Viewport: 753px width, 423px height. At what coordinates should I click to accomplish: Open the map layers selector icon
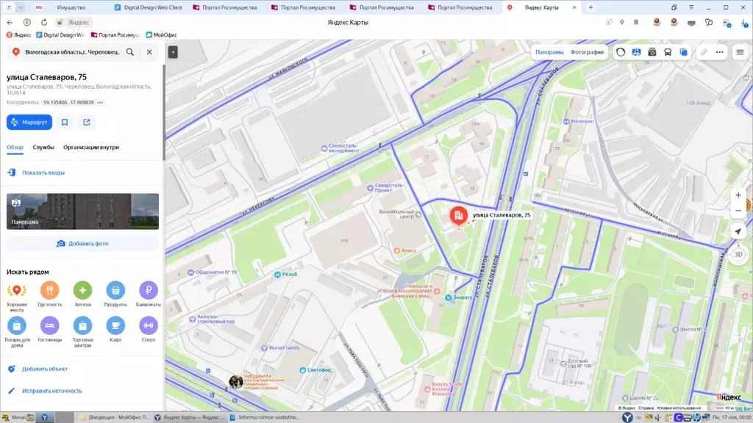(683, 52)
